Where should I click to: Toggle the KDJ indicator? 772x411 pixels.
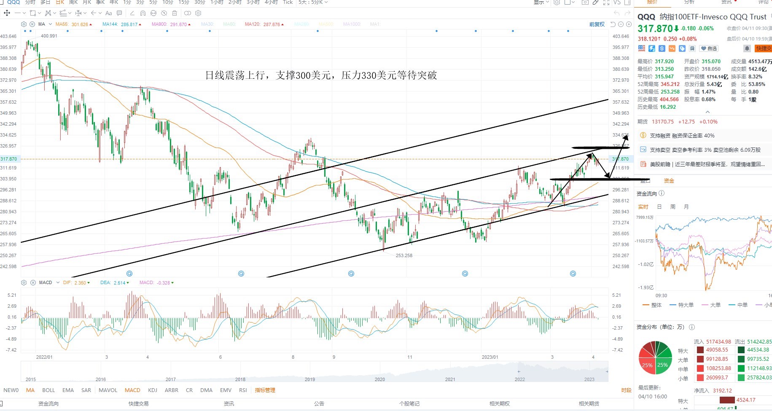[153, 390]
